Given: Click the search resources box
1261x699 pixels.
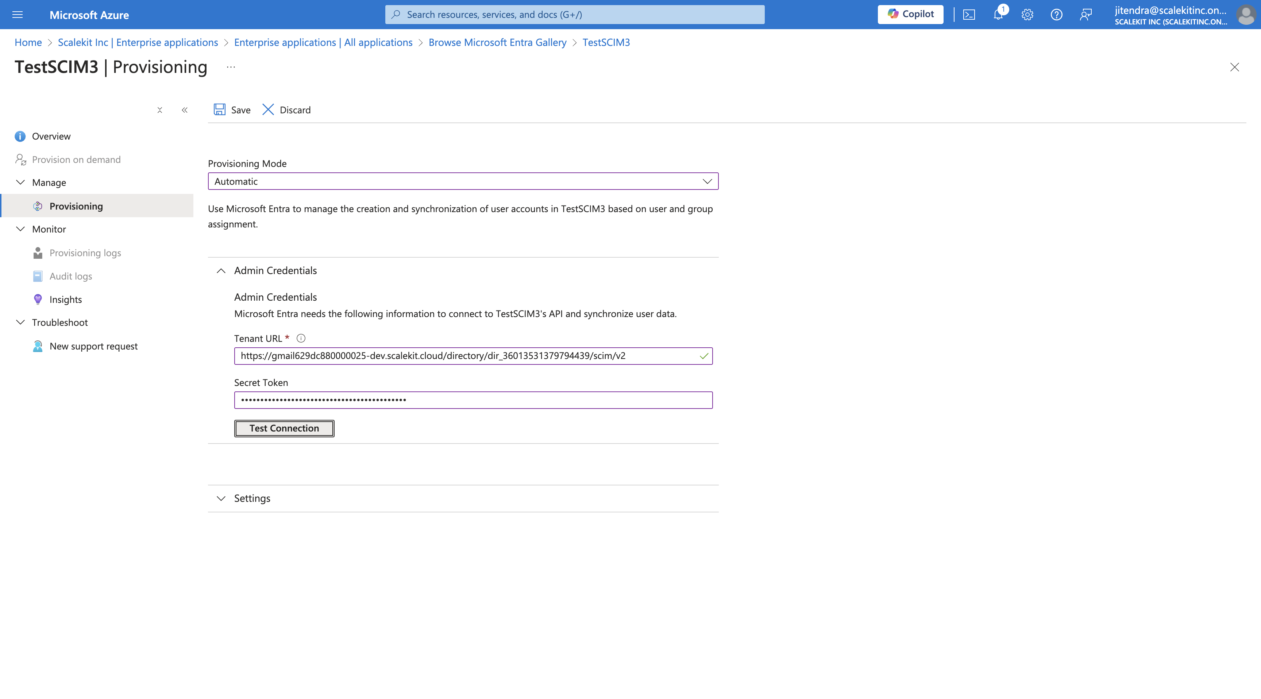Looking at the screenshot, I should pos(575,15).
